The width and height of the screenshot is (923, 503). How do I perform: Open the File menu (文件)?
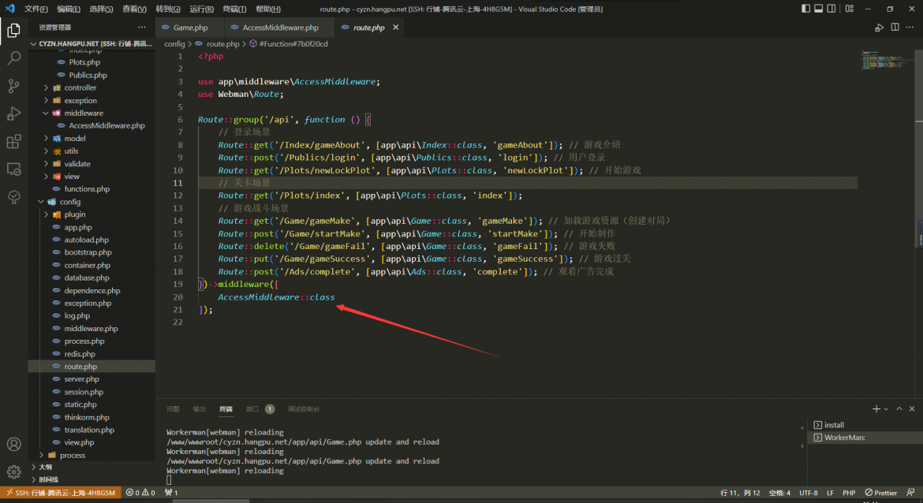pos(36,9)
